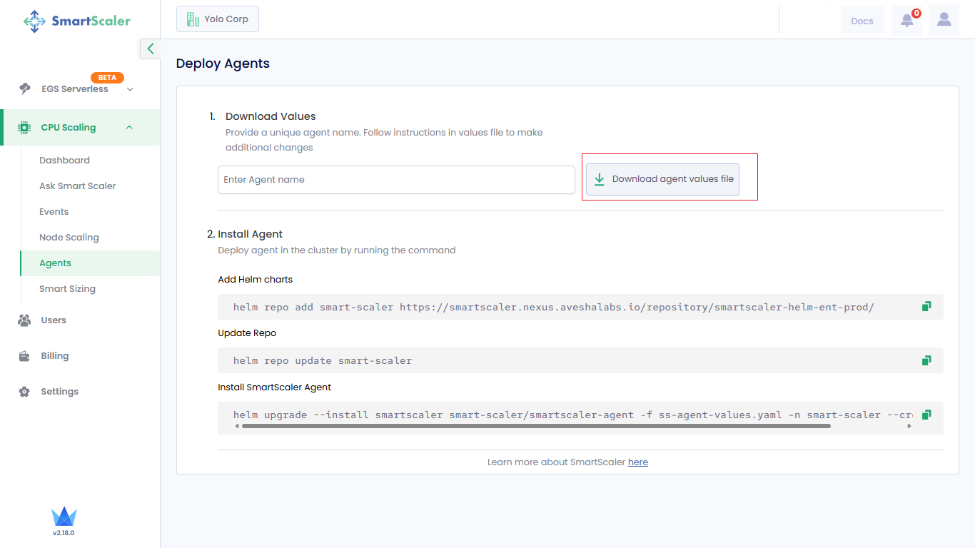Click the install command horizontal scrollbar

coord(535,426)
